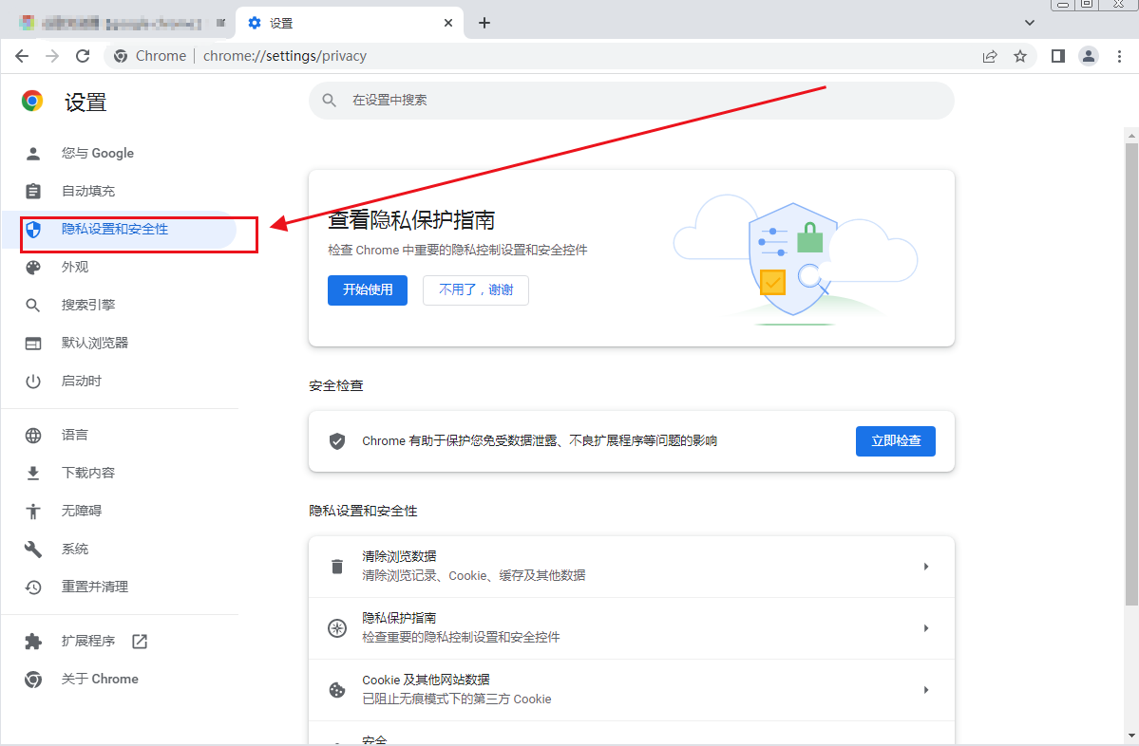The width and height of the screenshot is (1139, 746).
Task: Click the 开始使用 button
Action: pyautogui.click(x=368, y=290)
